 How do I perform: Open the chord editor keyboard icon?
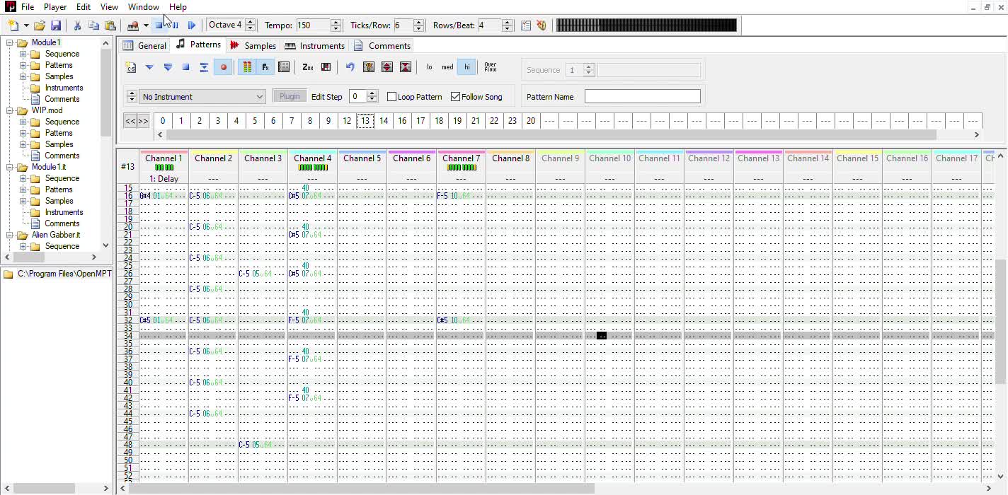click(326, 67)
